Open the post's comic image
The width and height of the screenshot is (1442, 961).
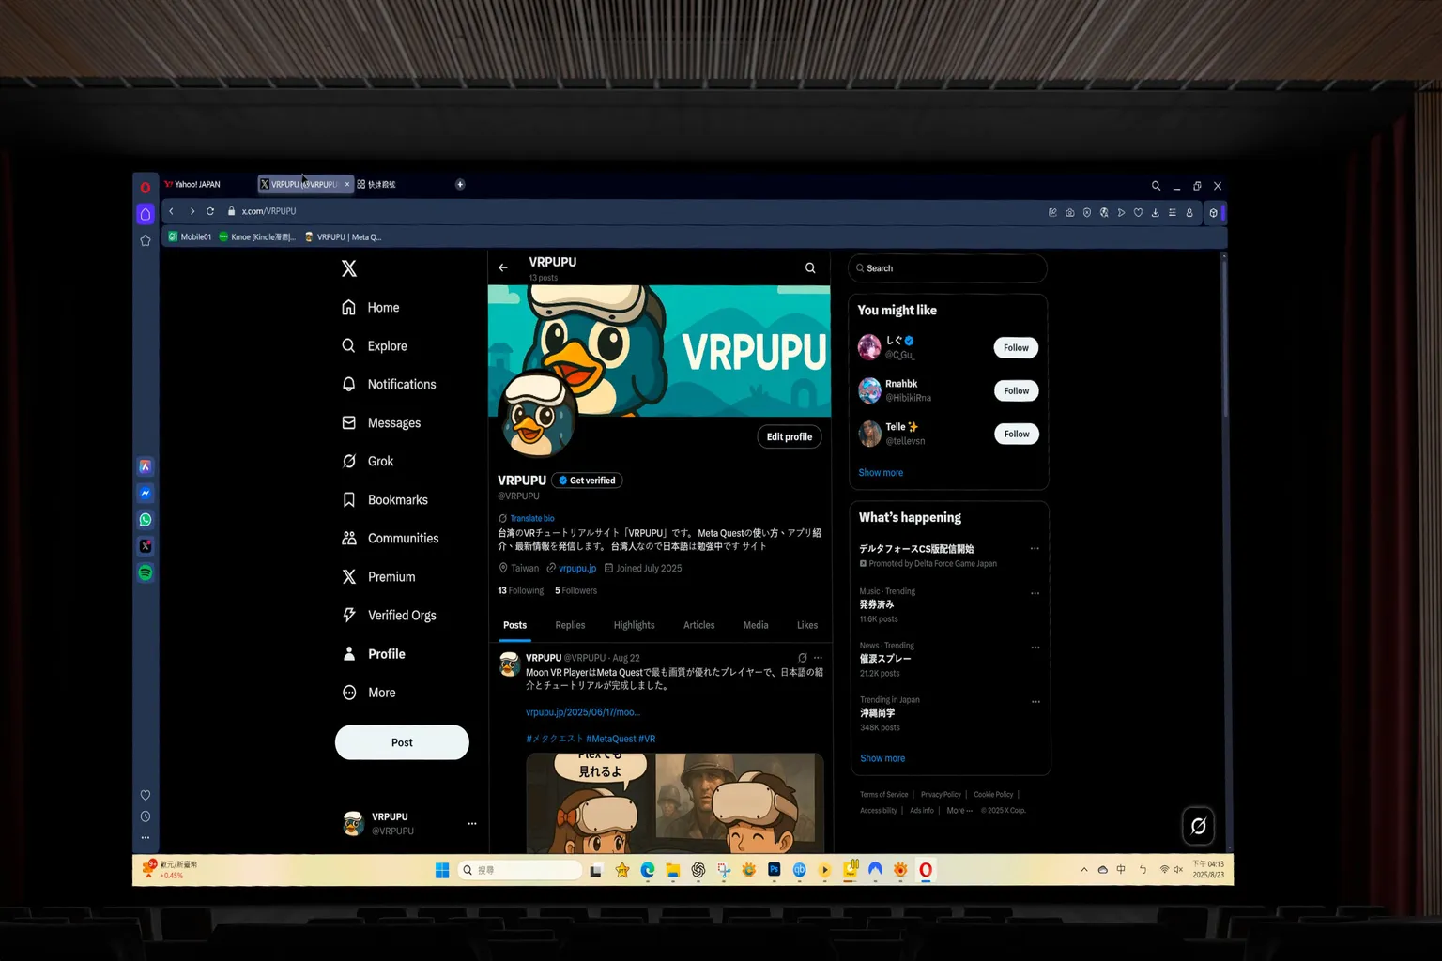(x=675, y=802)
